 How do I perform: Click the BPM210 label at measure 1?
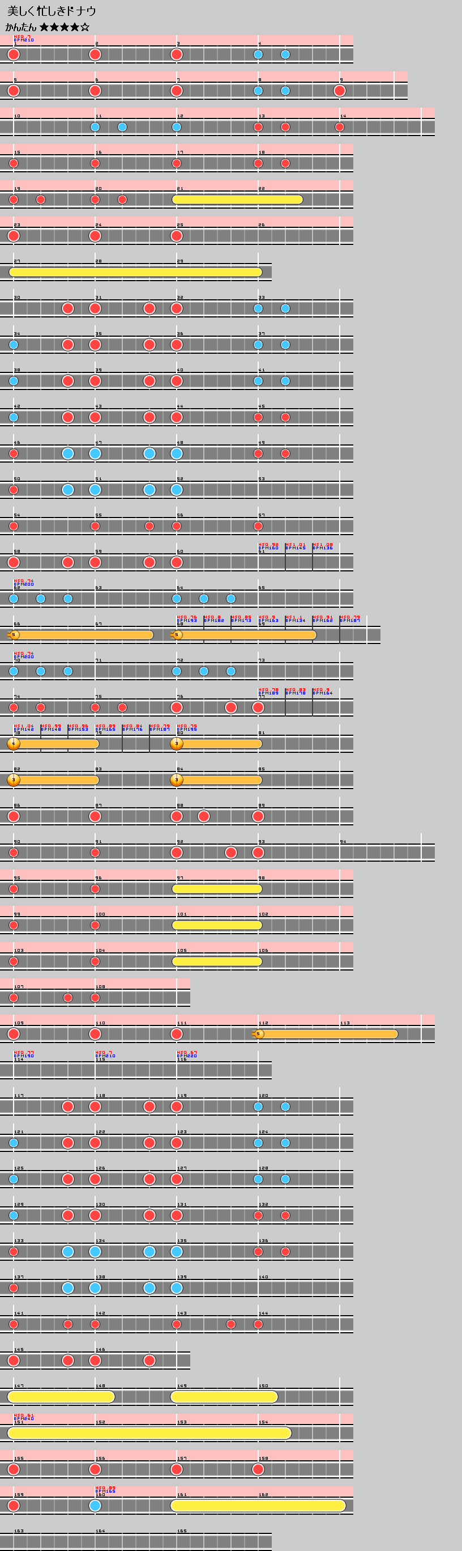coord(24,40)
